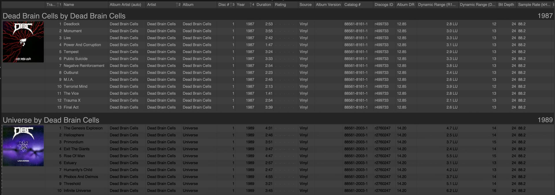Click the group header Universe by Dead Brain Cells
Image resolution: width=555 pixels, height=195 pixels.
[x=51, y=120]
